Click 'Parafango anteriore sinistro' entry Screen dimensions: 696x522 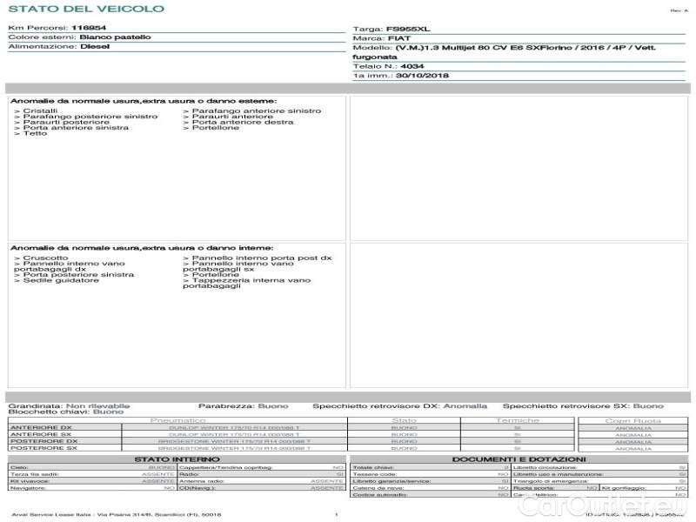pyautogui.click(x=252, y=111)
